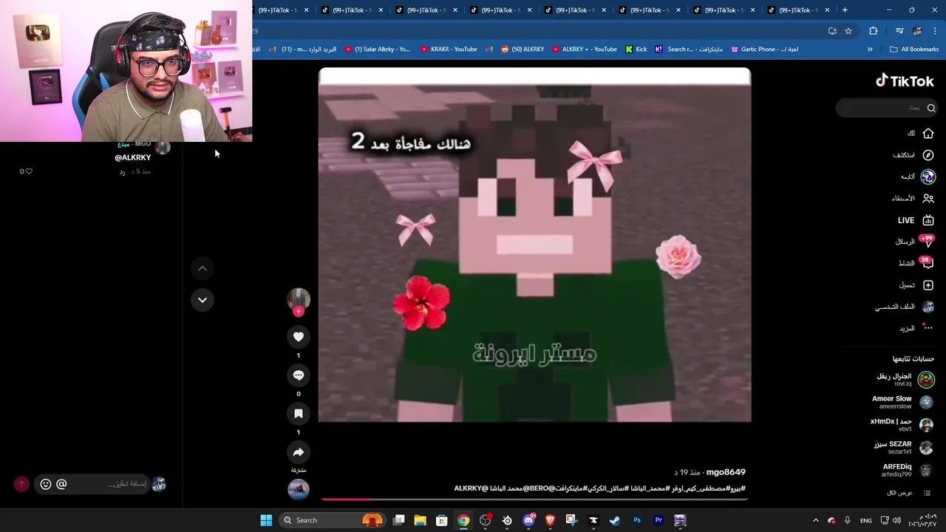The image size is (946, 532).
Task: Open the Chrome profile avatar
Action: (917, 31)
